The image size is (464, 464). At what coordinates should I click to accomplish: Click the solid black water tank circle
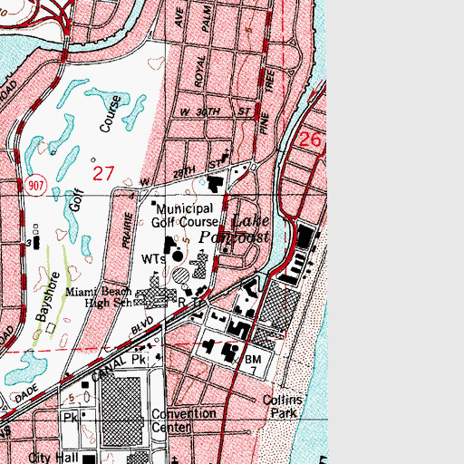point(178,256)
